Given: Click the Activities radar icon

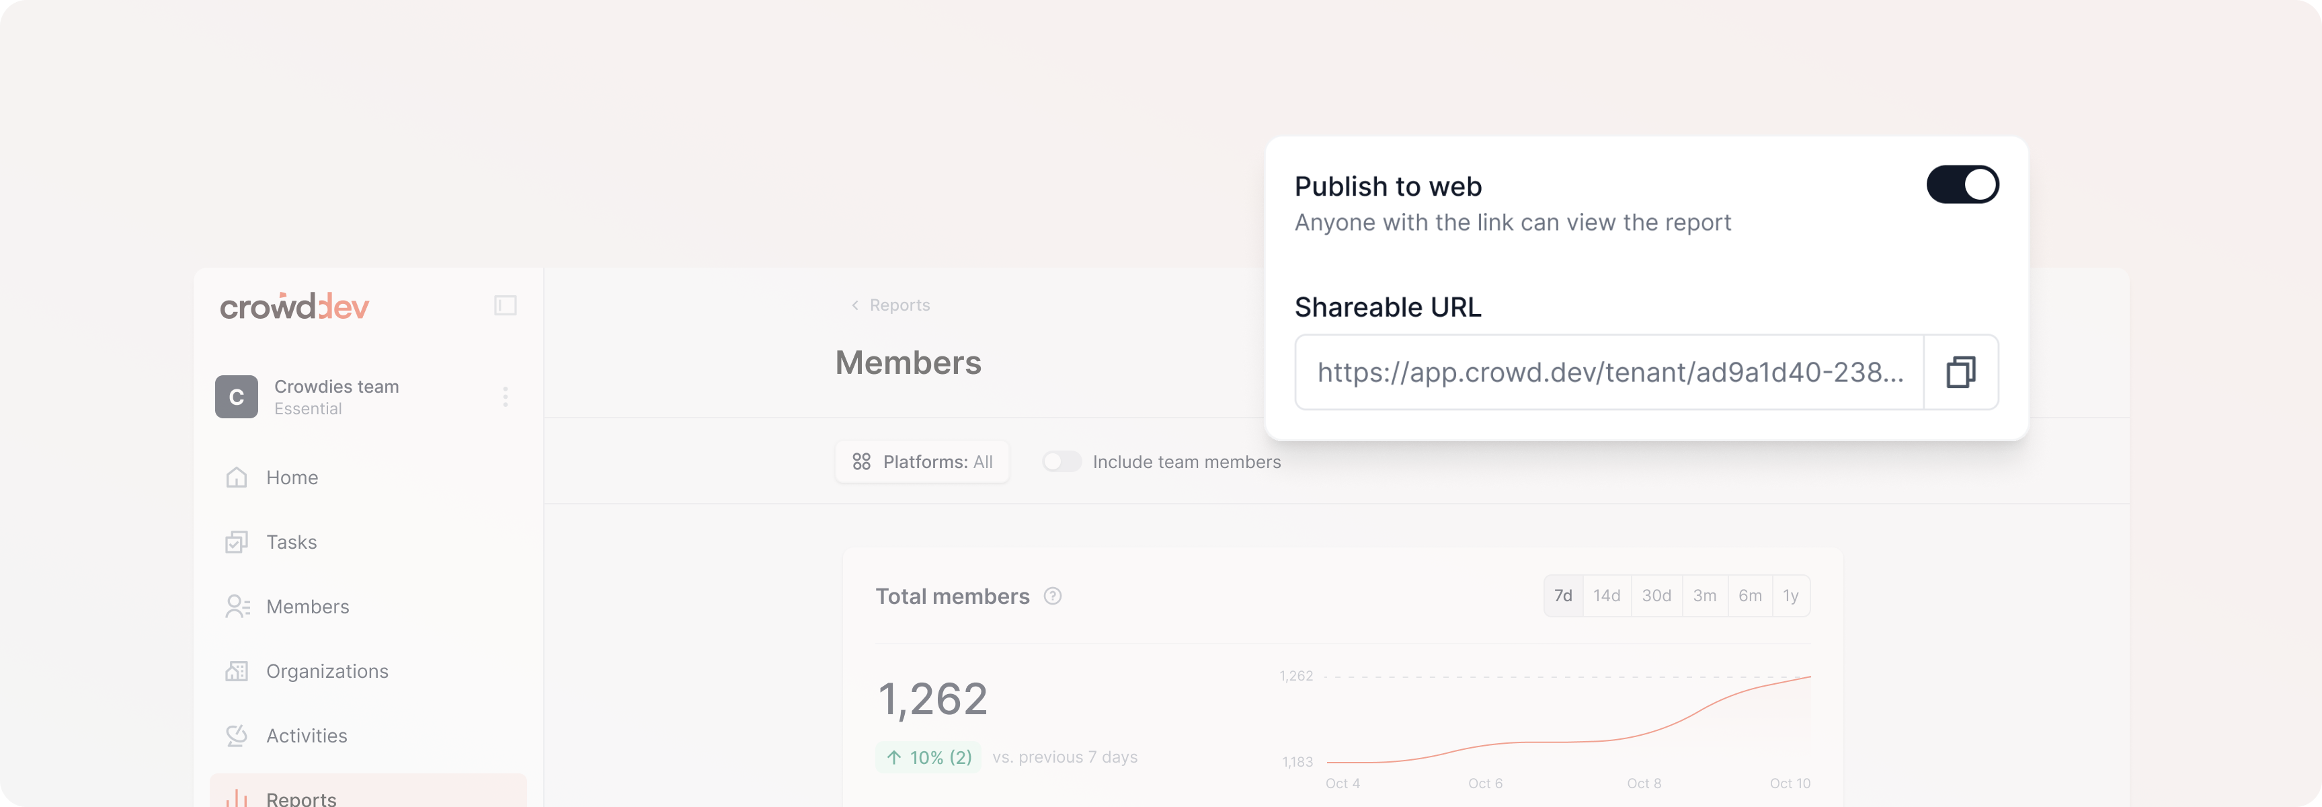Looking at the screenshot, I should click(x=236, y=736).
